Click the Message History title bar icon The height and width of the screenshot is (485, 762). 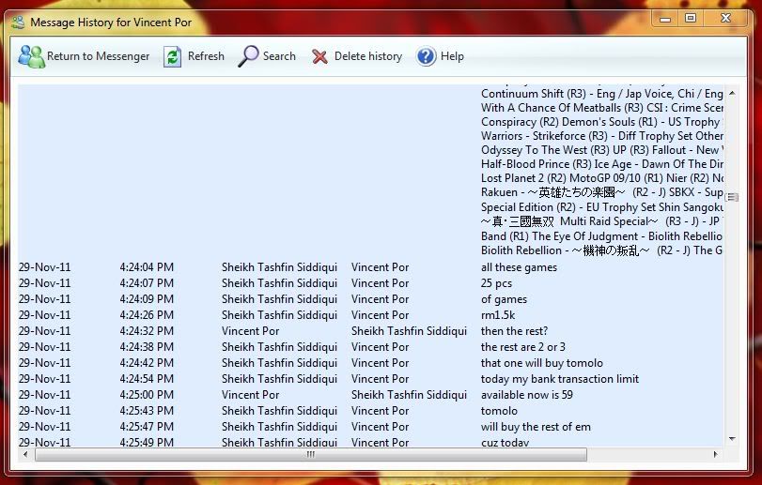tap(18, 22)
